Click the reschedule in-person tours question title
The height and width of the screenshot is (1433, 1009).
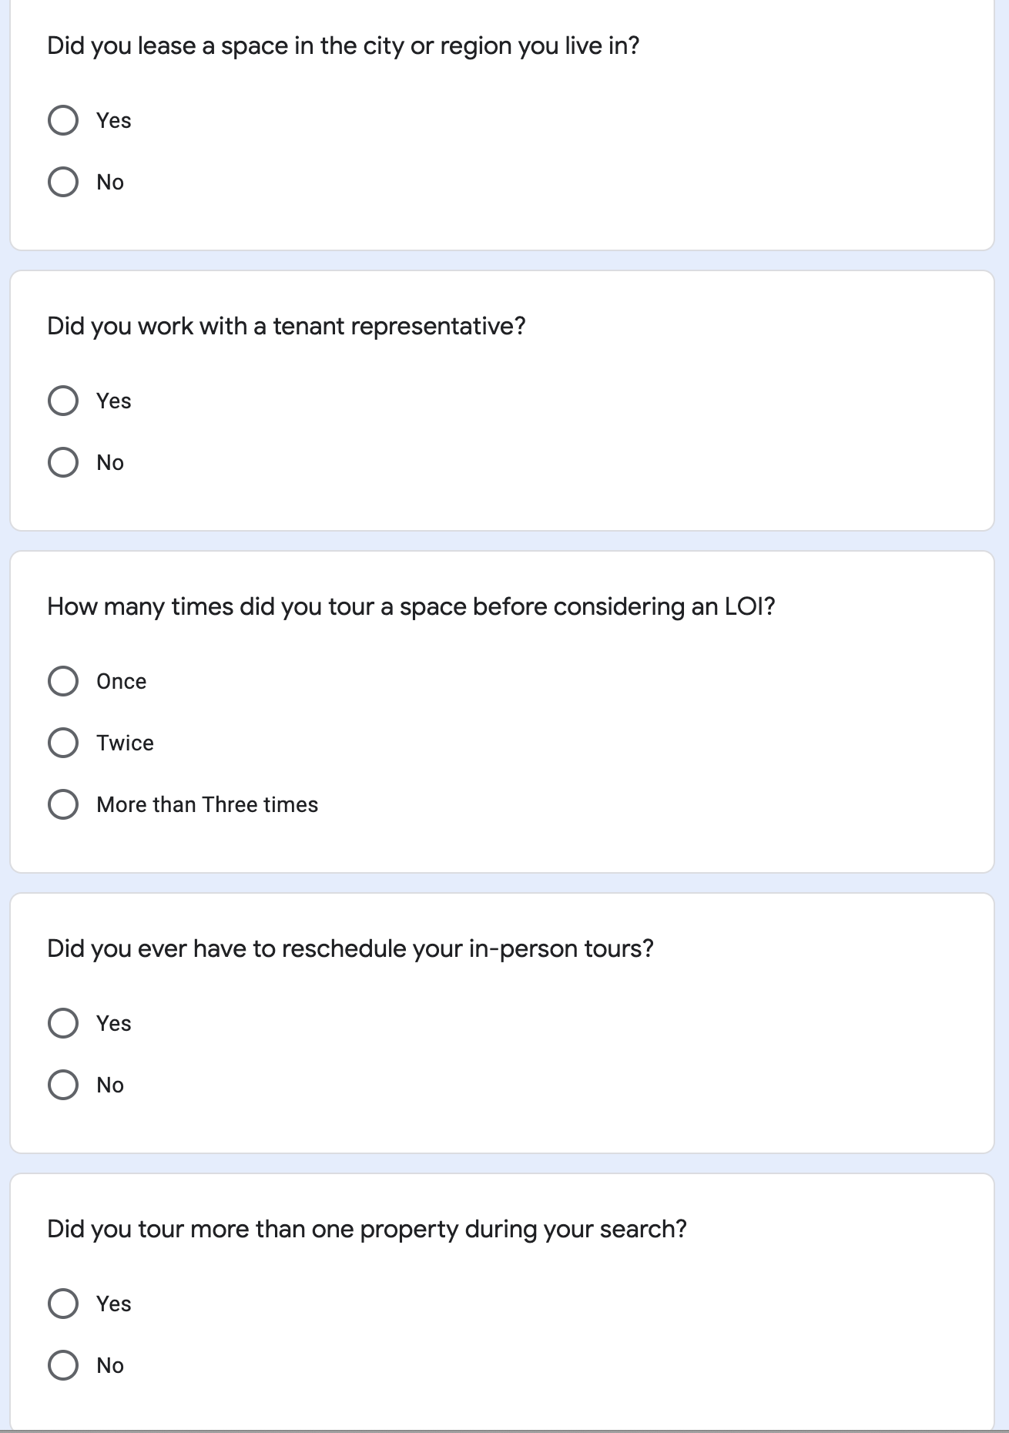[350, 949]
